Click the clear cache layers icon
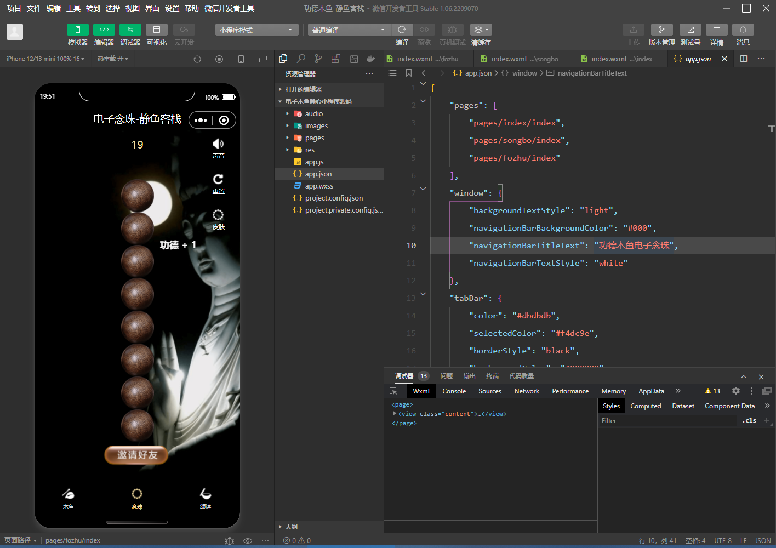This screenshot has width=776, height=548. pyautogui.click(x=481, y=30)
